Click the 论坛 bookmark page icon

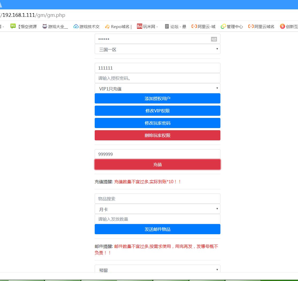click(x=167, y=26)
